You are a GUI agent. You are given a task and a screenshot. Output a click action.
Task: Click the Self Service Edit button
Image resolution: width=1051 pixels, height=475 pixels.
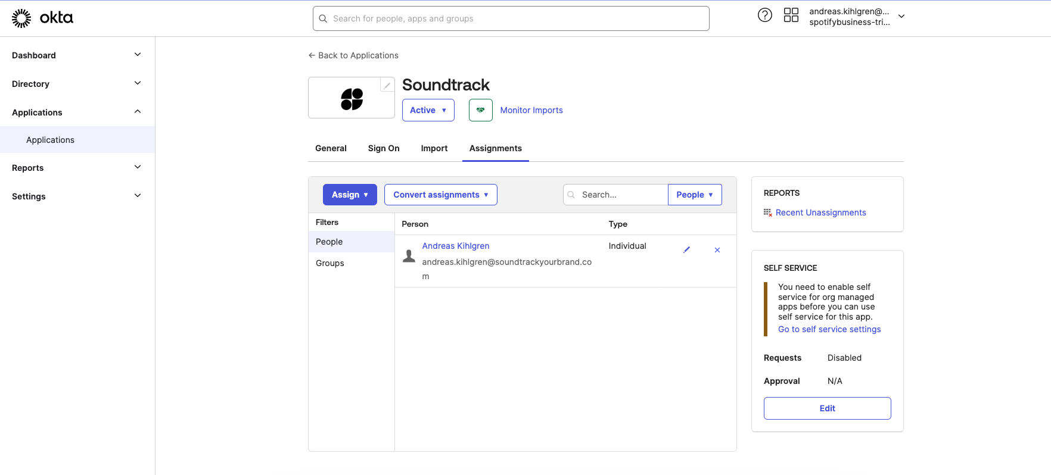[x=828, y=408]
